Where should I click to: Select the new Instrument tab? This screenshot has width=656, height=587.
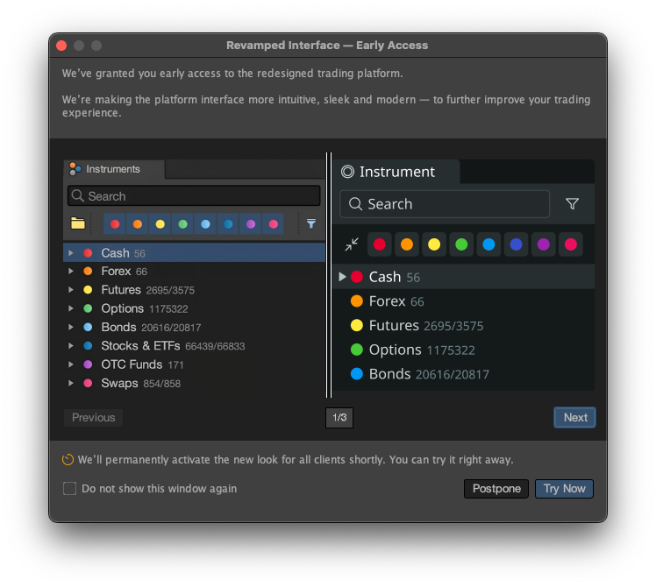click(396, 172)
